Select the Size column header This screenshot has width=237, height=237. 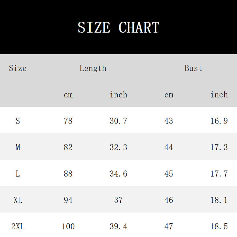click(x=18, y=68)
